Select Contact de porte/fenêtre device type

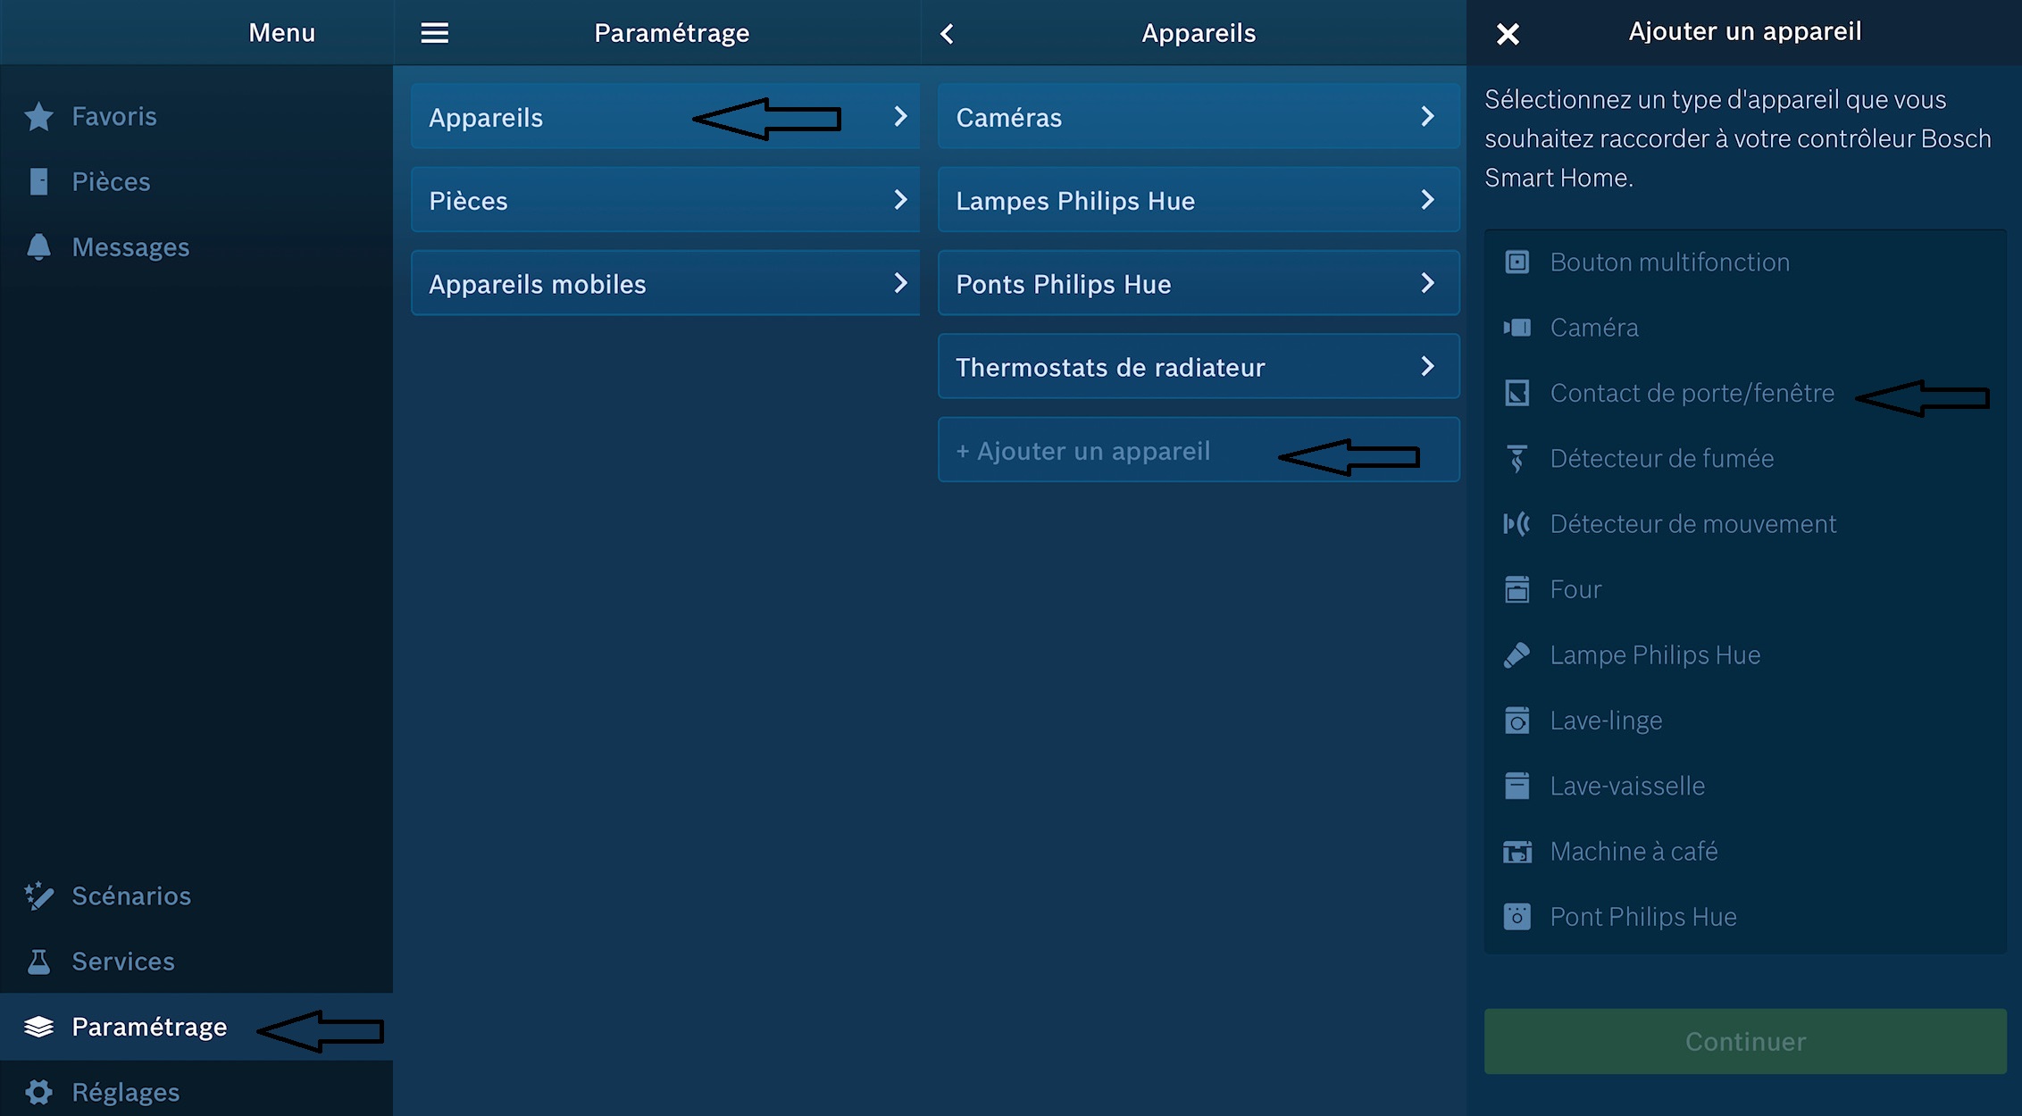tap(1692, 393)
